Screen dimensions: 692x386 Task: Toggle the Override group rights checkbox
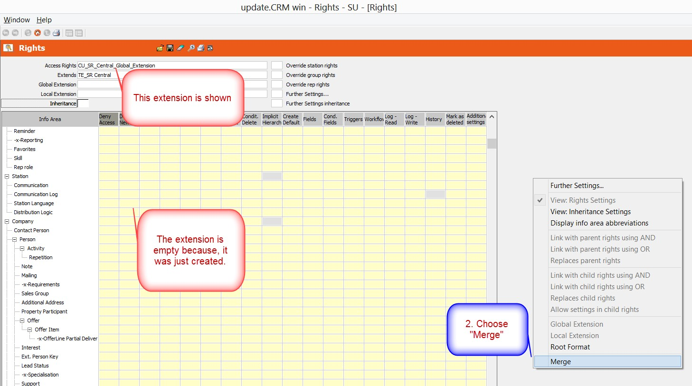click(x=277, y=75)
